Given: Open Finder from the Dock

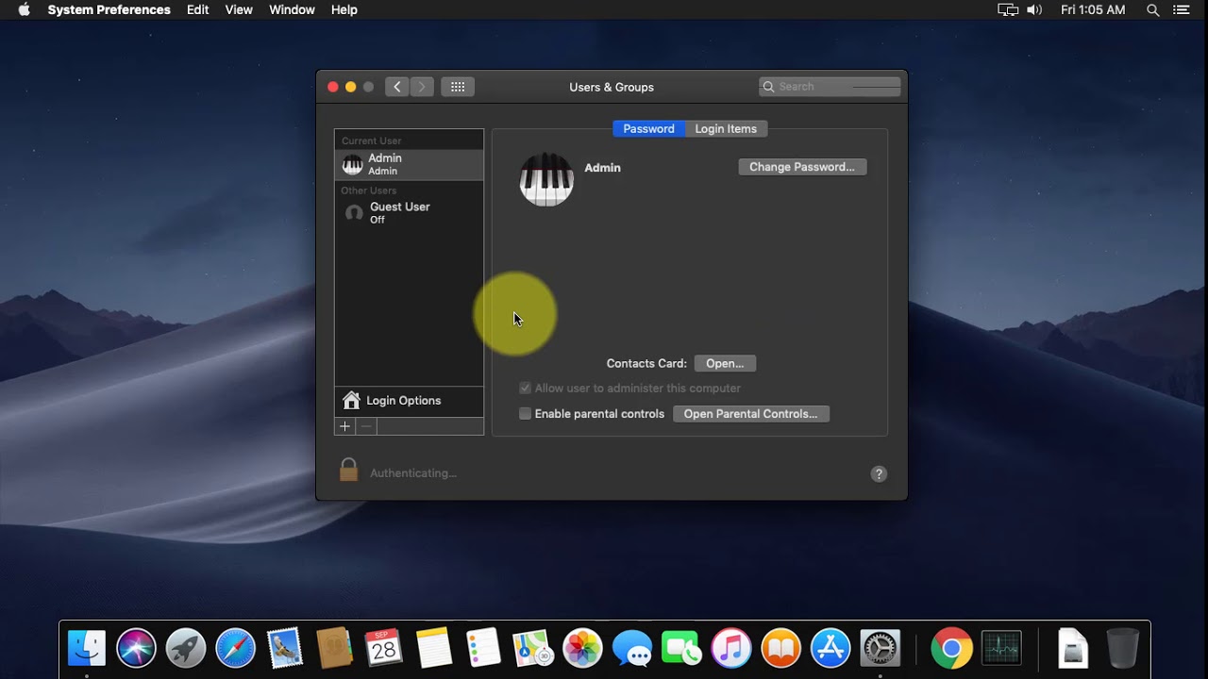Looking at the screenshot, I should click(x=87, y=649).
